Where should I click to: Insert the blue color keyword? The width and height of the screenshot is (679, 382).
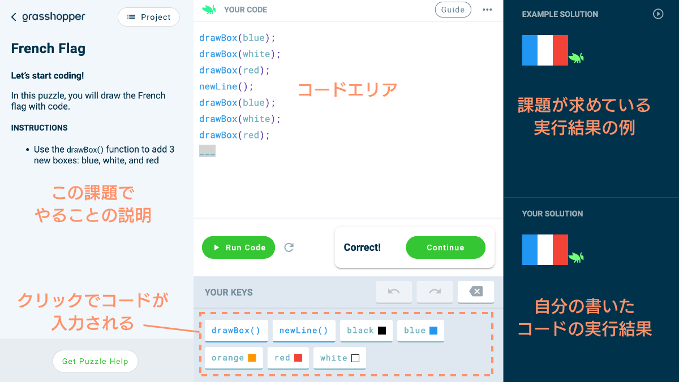(420, 331)
